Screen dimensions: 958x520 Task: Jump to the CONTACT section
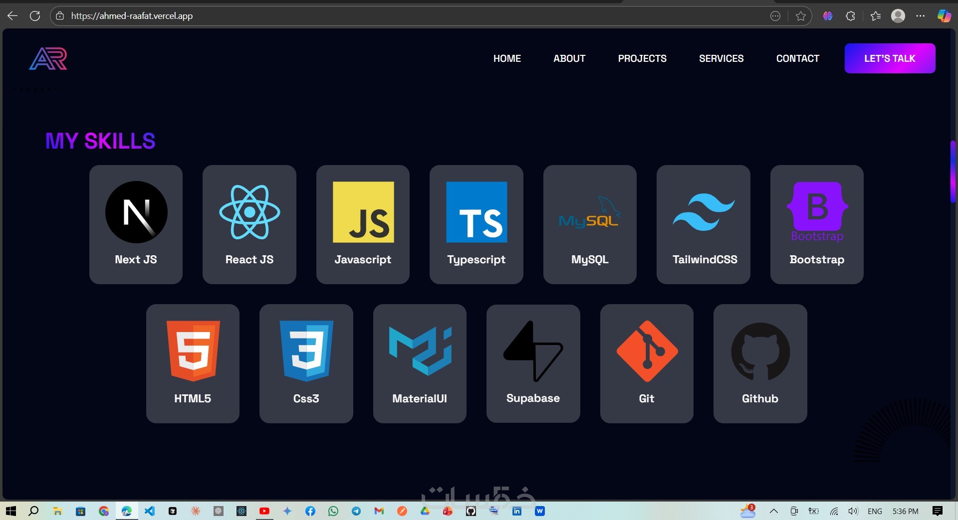click(x=797, y=58)
